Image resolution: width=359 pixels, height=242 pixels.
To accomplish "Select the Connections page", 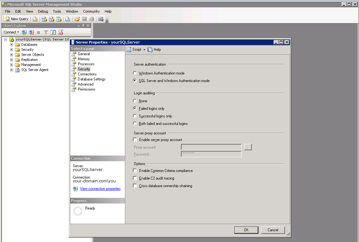I will (x=87, y=74).
